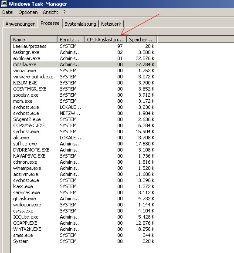Select the WinTV2K.EXE process

[85, 229]
